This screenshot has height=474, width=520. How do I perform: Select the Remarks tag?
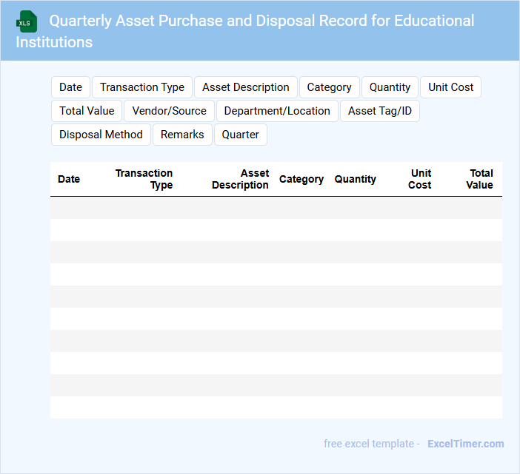182,135
